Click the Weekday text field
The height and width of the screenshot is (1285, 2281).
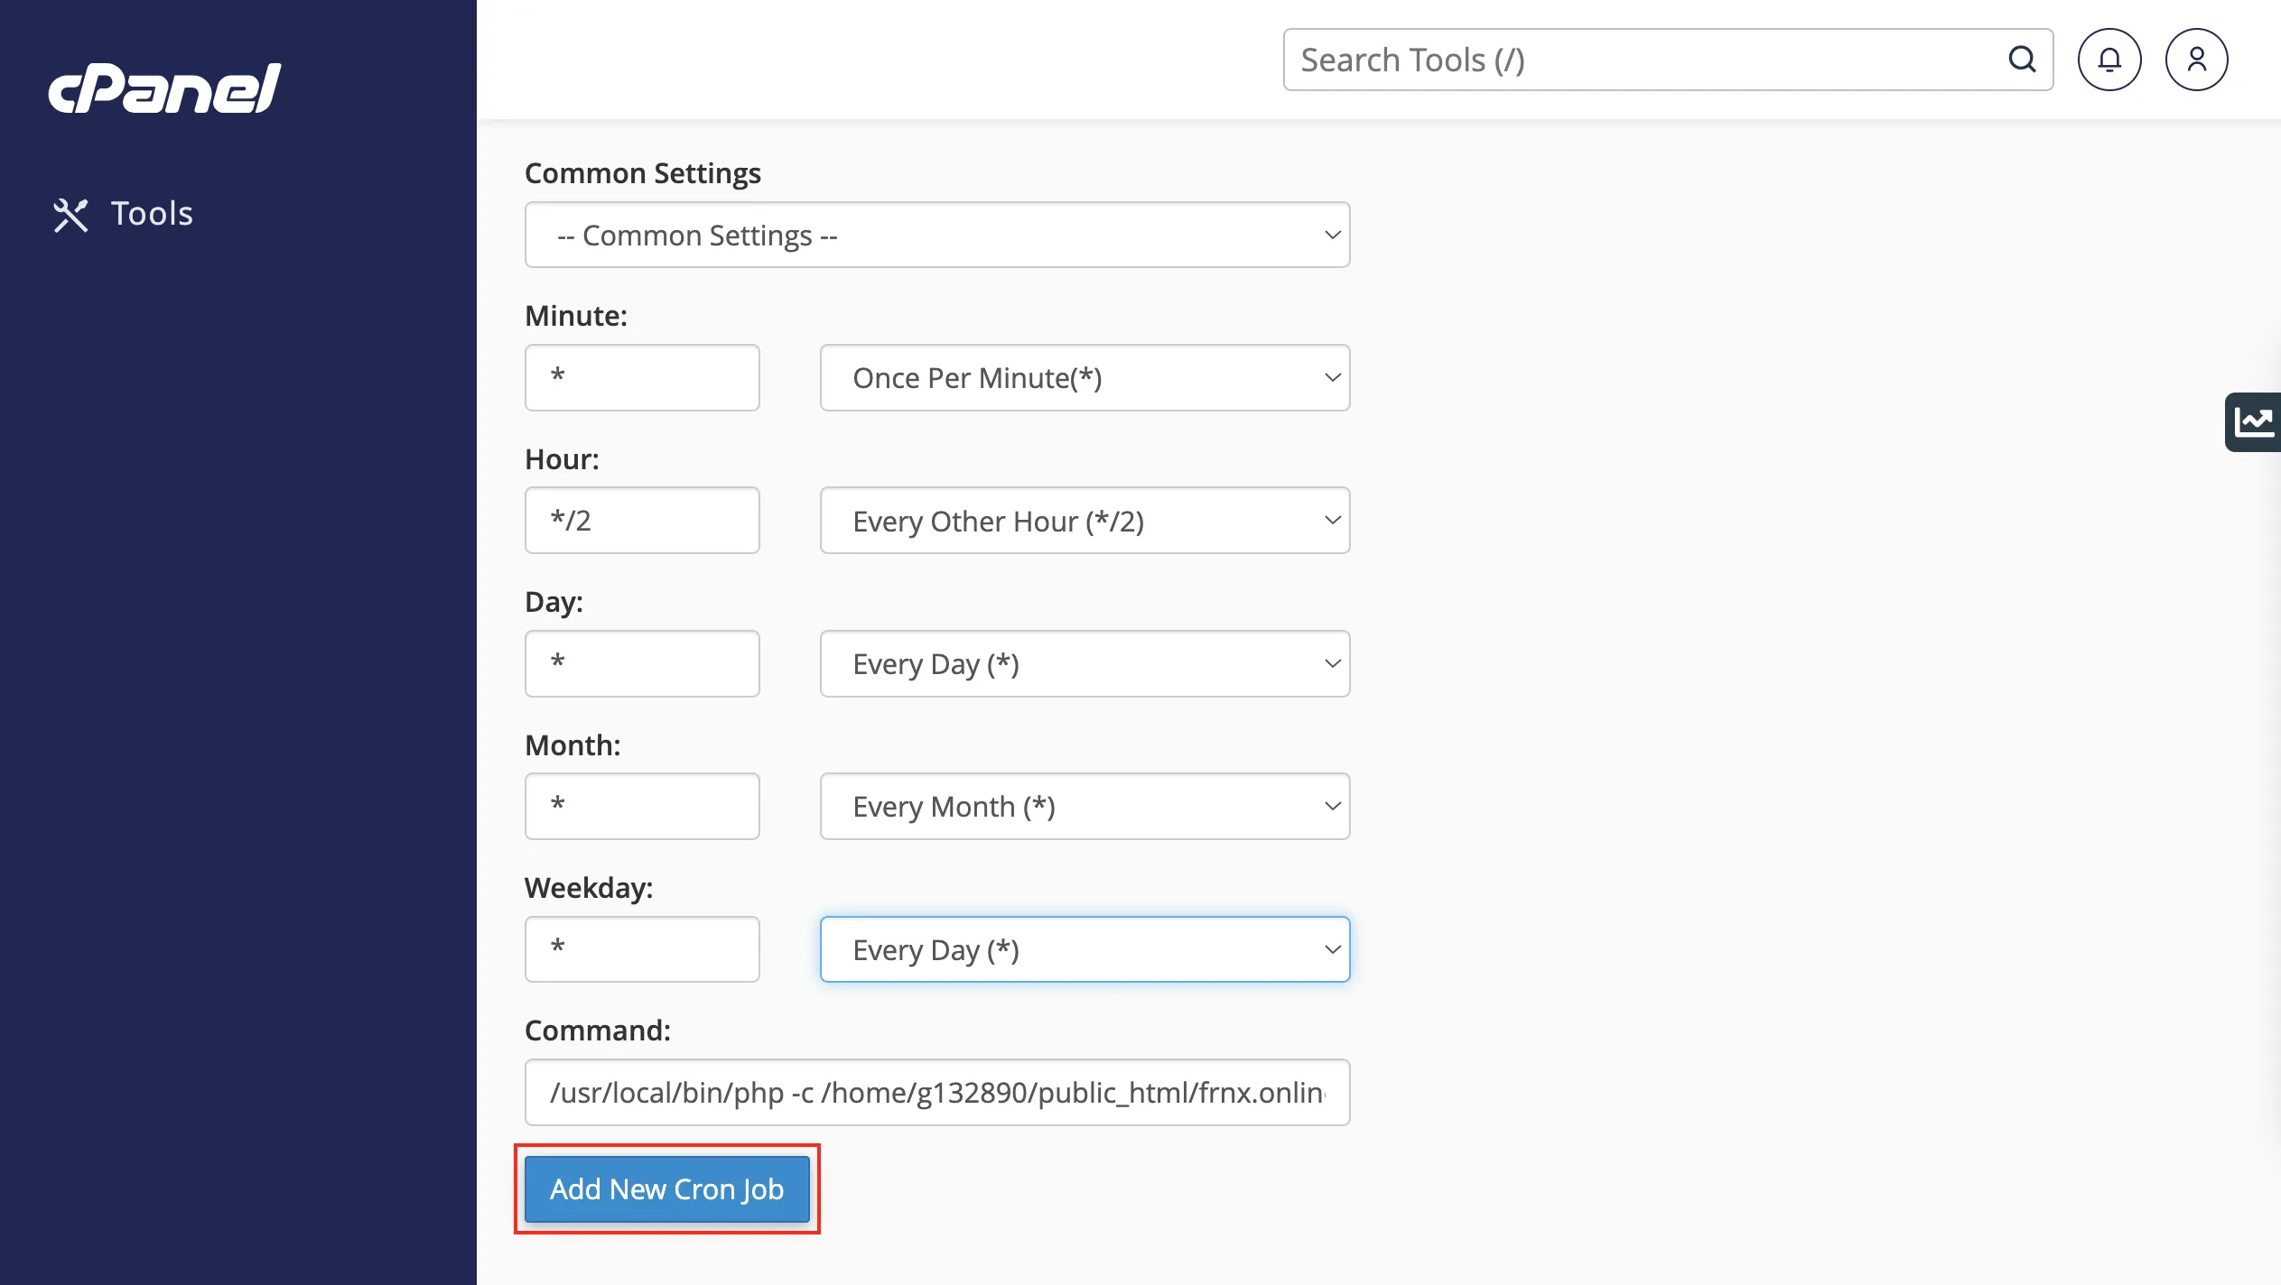[642, 949]
